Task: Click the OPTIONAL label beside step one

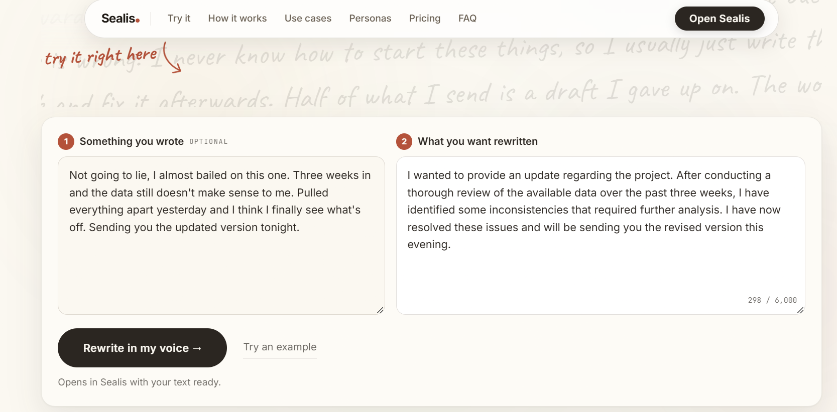Action: point(208,142)
